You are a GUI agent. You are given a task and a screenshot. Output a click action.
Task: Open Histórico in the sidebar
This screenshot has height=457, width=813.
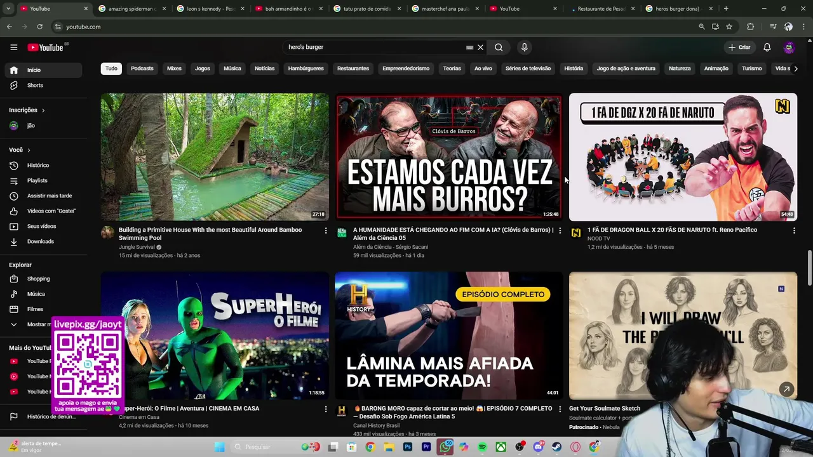(43, 165)
